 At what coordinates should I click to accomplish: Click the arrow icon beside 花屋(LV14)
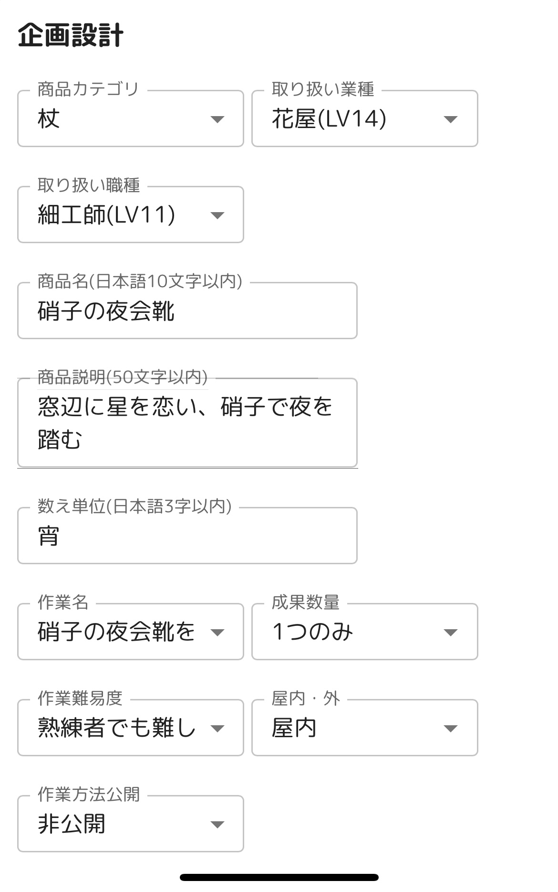451,119
